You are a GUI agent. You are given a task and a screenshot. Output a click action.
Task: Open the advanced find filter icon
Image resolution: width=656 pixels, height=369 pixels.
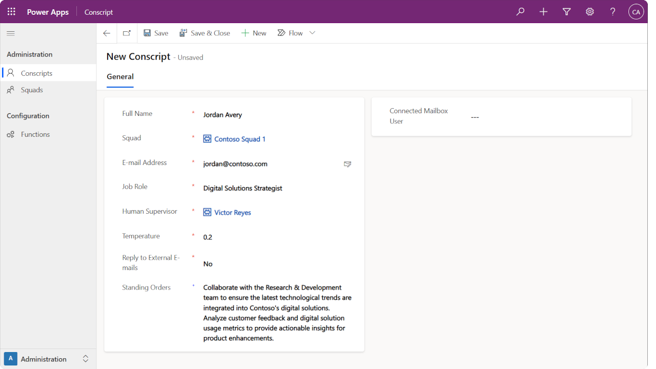[566, 12]
